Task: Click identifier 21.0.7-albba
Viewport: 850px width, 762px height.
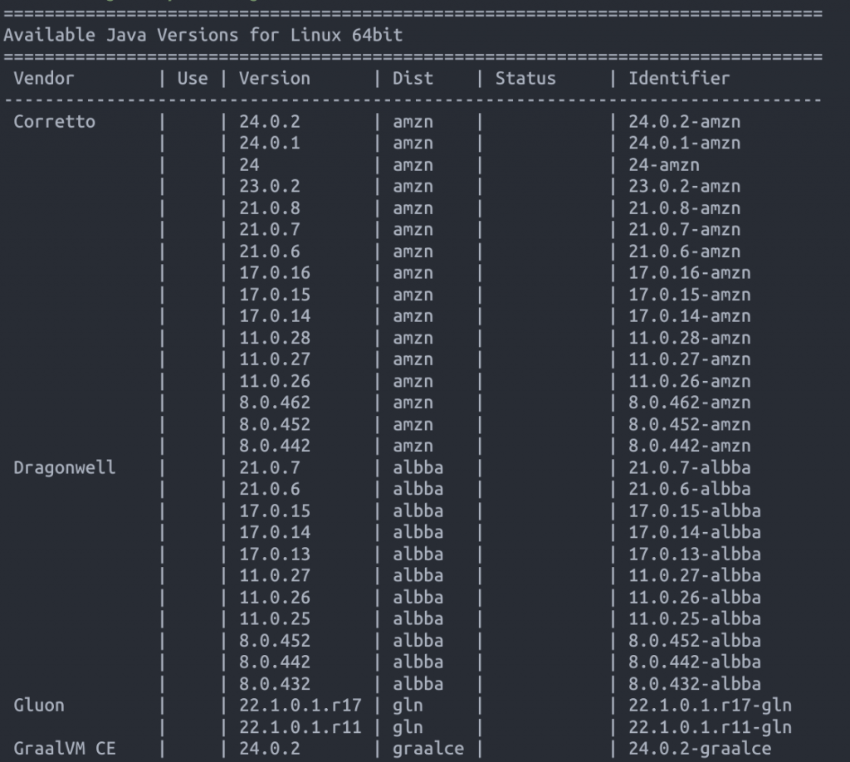Action: click(690, 467)
